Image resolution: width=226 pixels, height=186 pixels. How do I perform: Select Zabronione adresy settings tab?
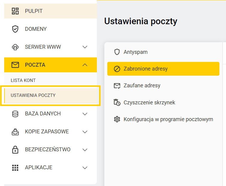(163, 69)
